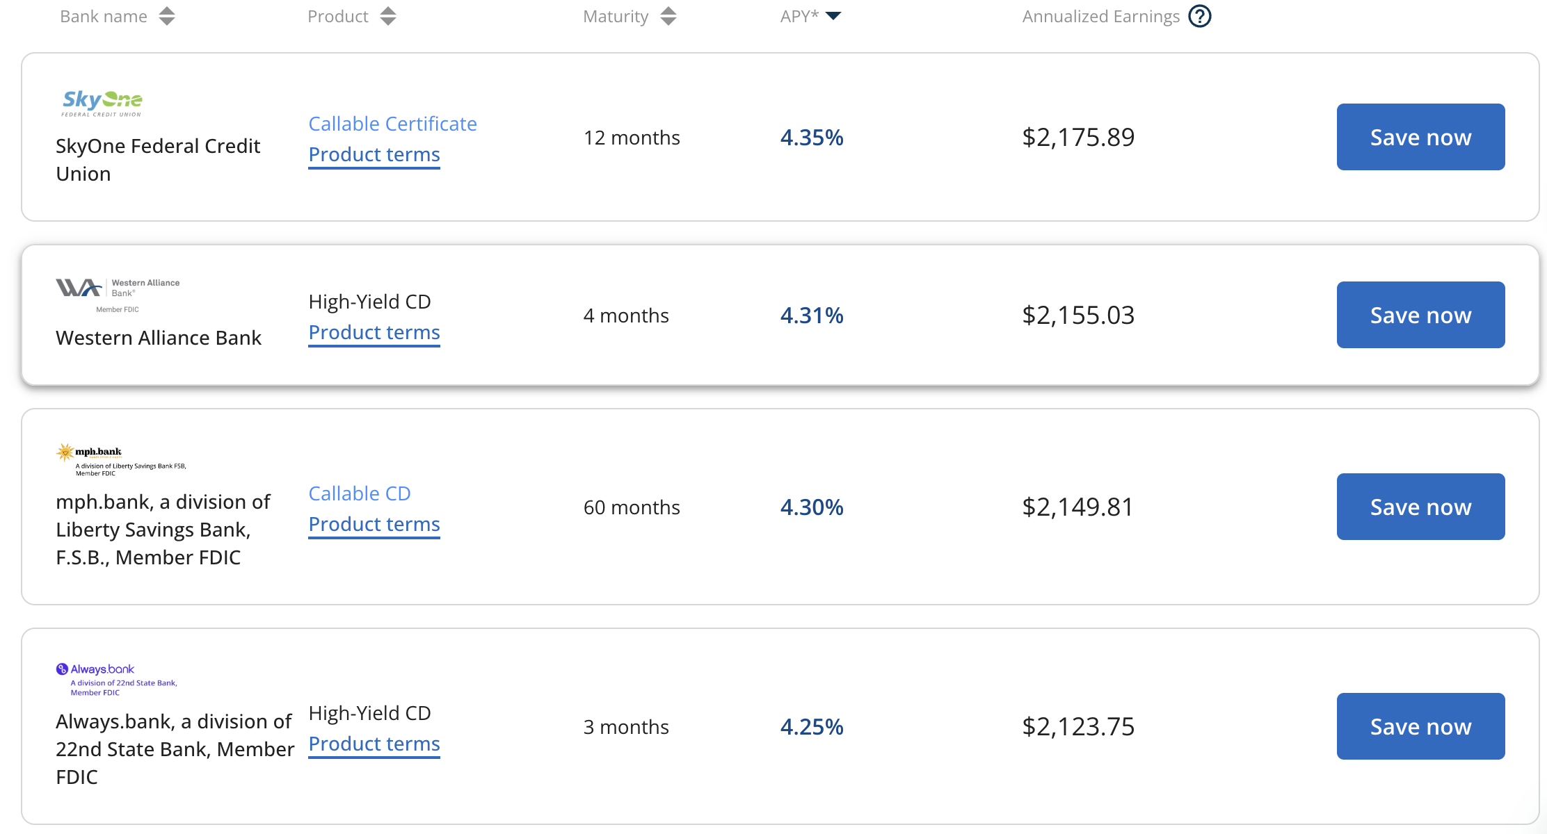Screen dimensions: 1547x834
Task: View mph.bank Callable CD Product terms
Action: pyautogui.click(x=374, y=524)
